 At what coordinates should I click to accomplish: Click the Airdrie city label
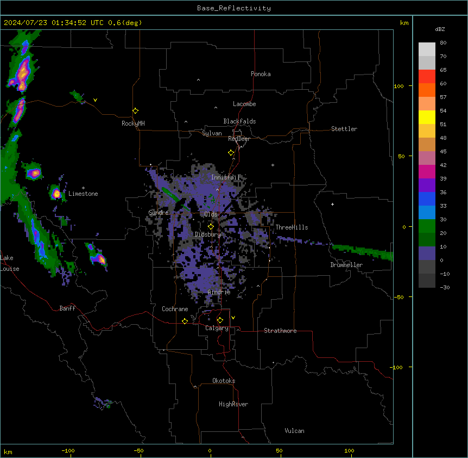[x=219, y=292]
